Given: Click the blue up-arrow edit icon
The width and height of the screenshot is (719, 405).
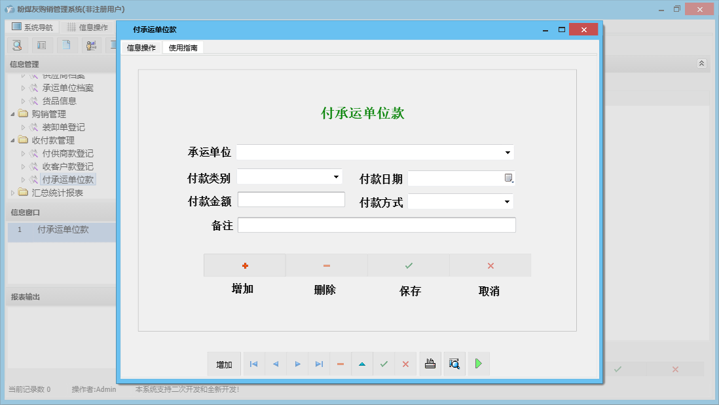Looking at the screenshot, I should [x=362, y=364].
